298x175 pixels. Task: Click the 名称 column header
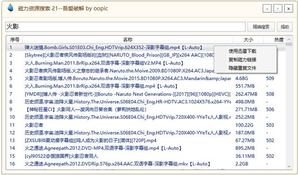pyautogui.click(x=128, y=40)
